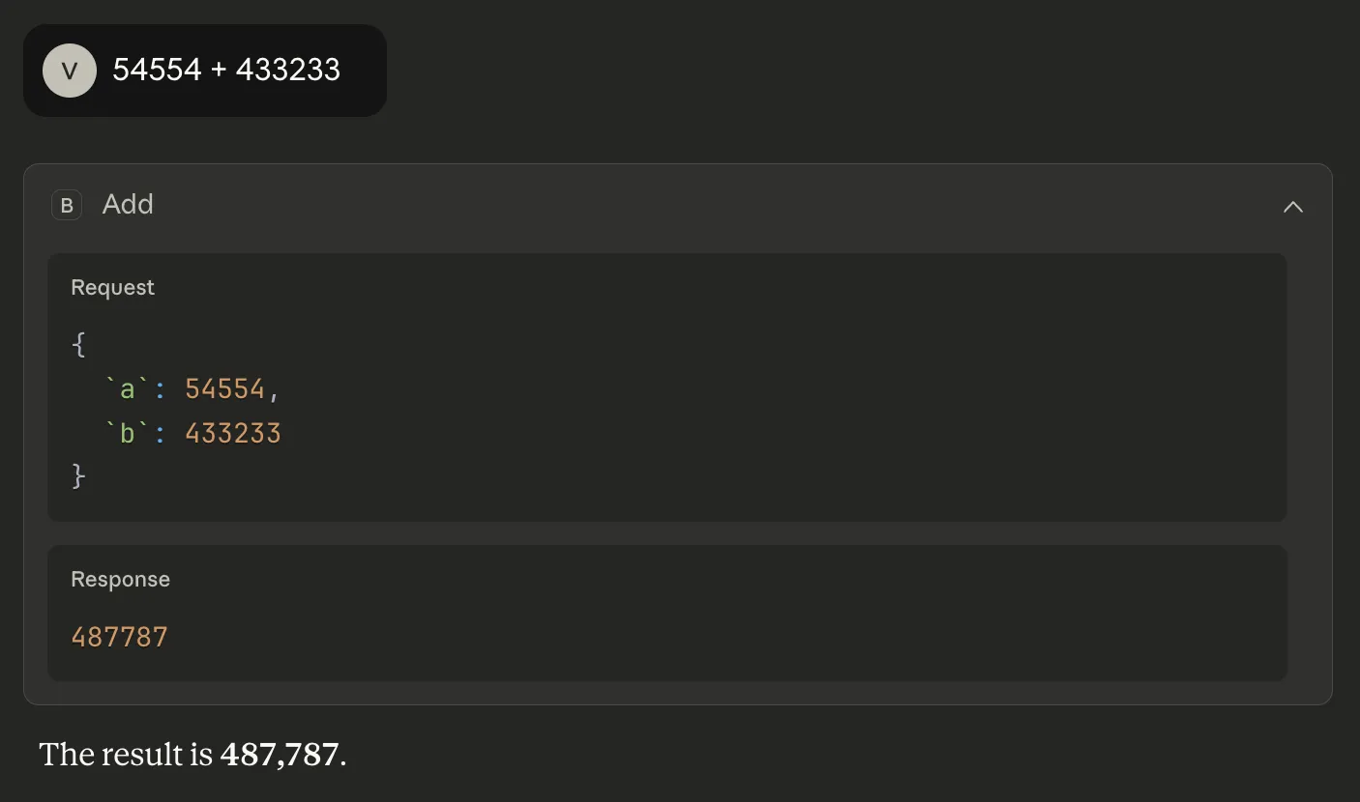The width and height of the screenshot is (1360, 802).
Task: Click the response value 487787
Action: [120, 637]
